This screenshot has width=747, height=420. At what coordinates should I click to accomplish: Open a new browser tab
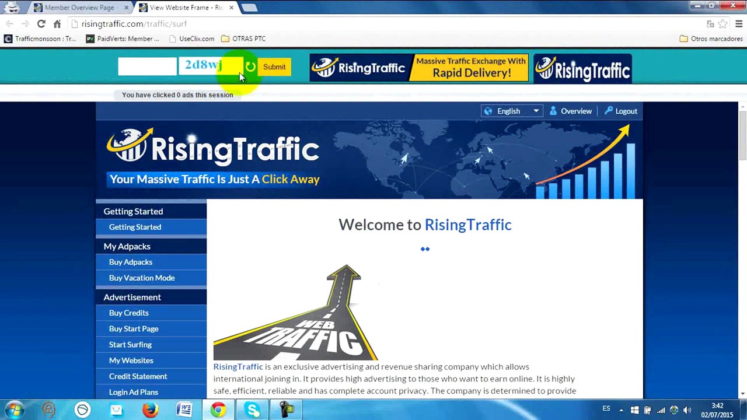coord(249,8)
